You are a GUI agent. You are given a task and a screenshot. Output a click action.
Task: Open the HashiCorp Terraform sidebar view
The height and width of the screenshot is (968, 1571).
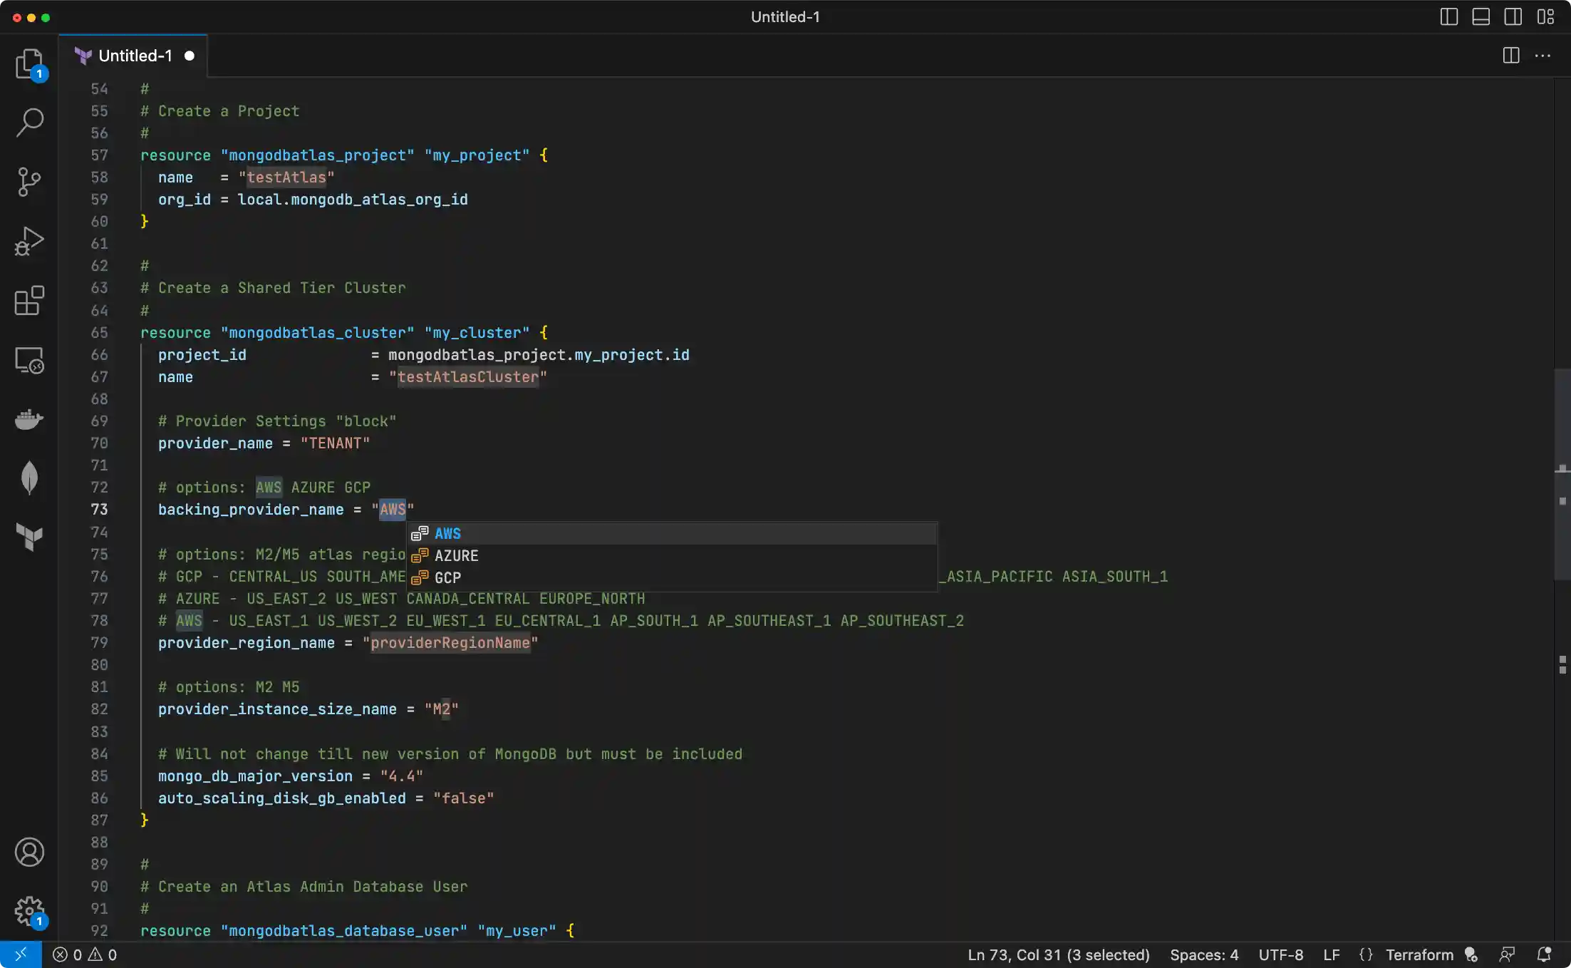pyautogui.click(x=29, y=537)
